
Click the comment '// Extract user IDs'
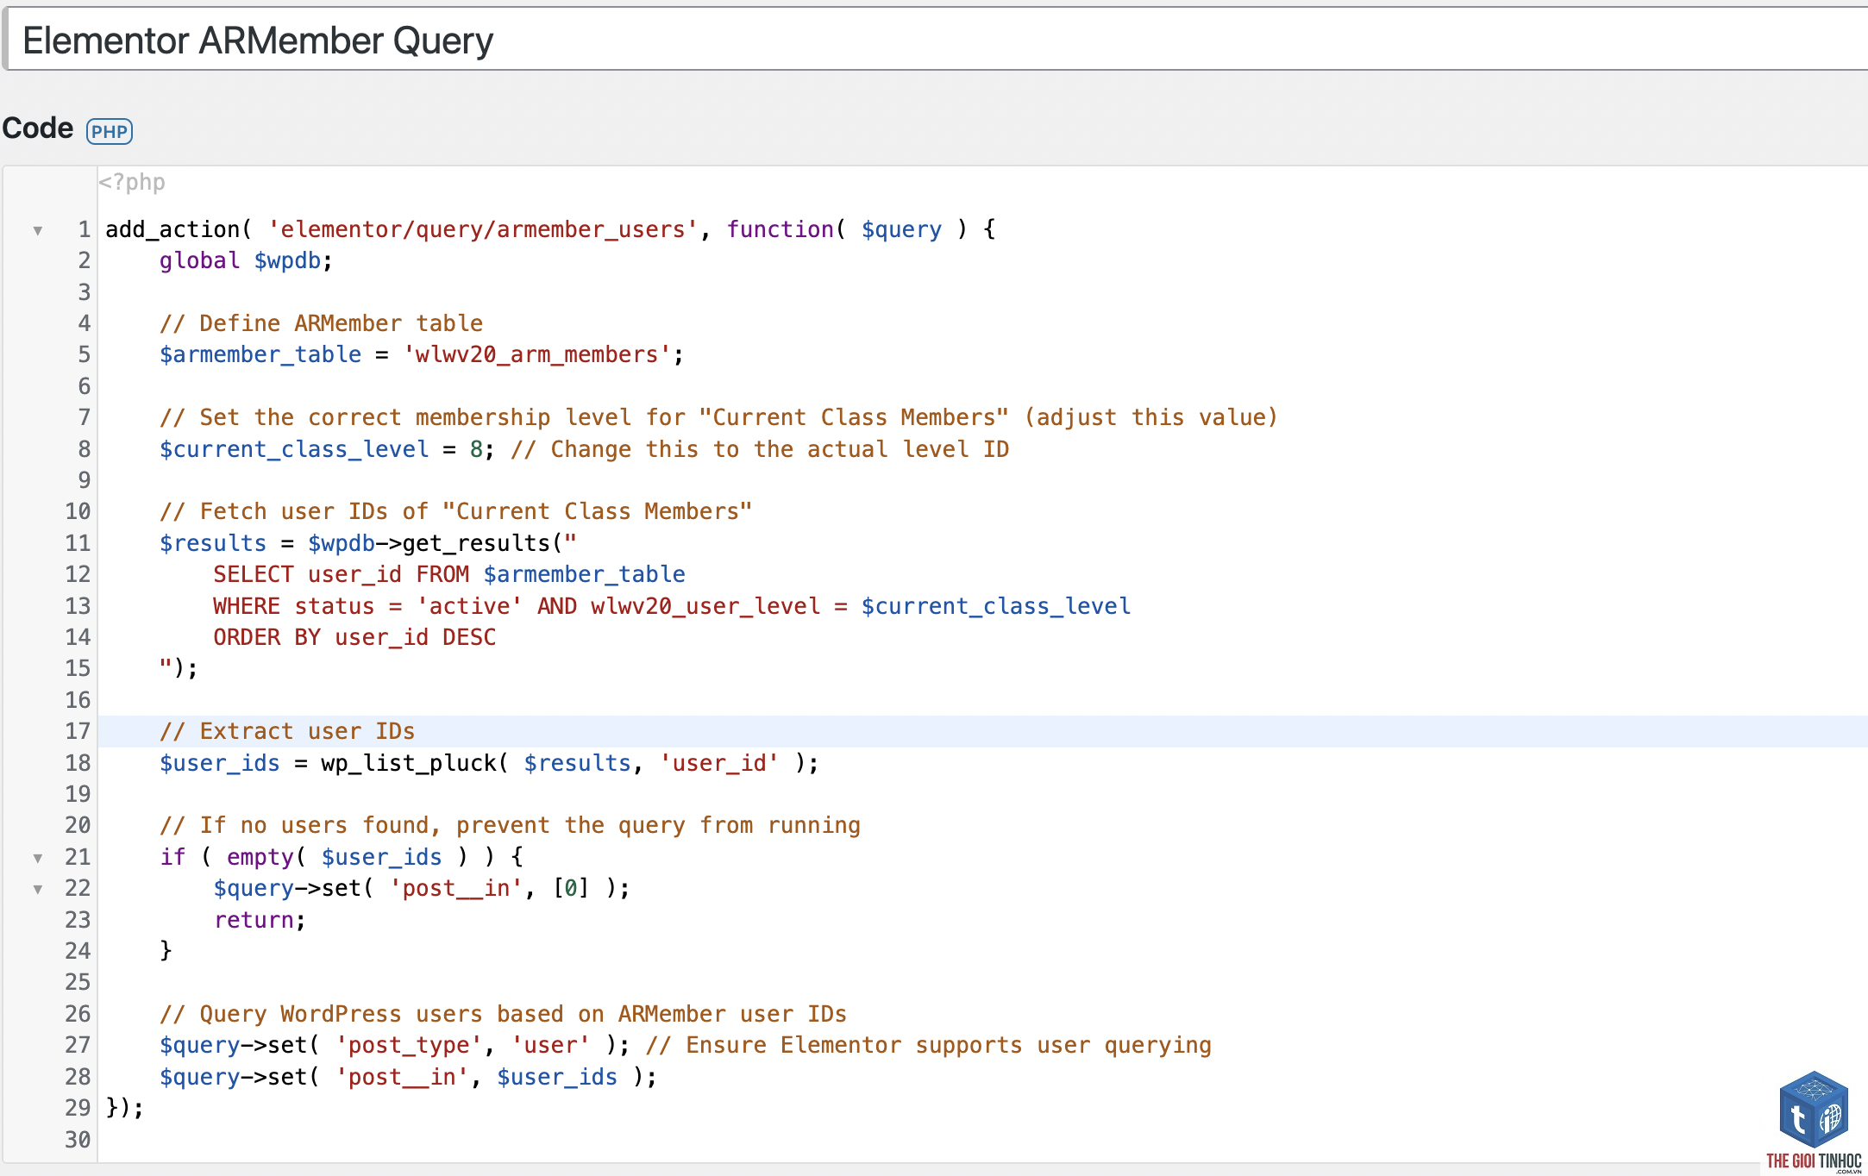[x=287, y=731]
